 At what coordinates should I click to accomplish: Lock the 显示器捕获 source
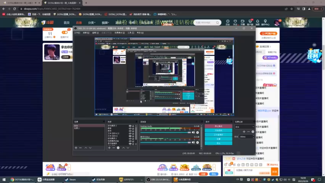pos(133,144)
